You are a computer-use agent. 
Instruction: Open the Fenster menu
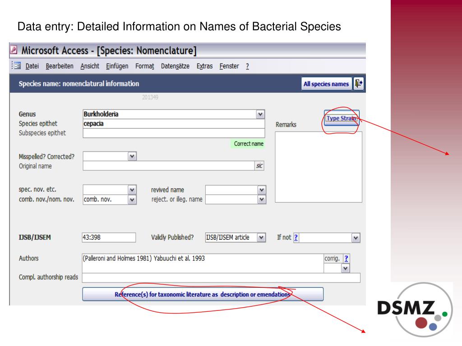click(x=229, y=66)
